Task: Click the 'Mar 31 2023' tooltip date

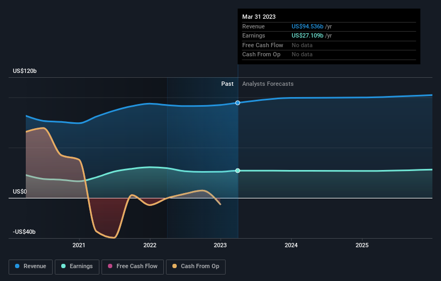Action: tap(259, 17)
